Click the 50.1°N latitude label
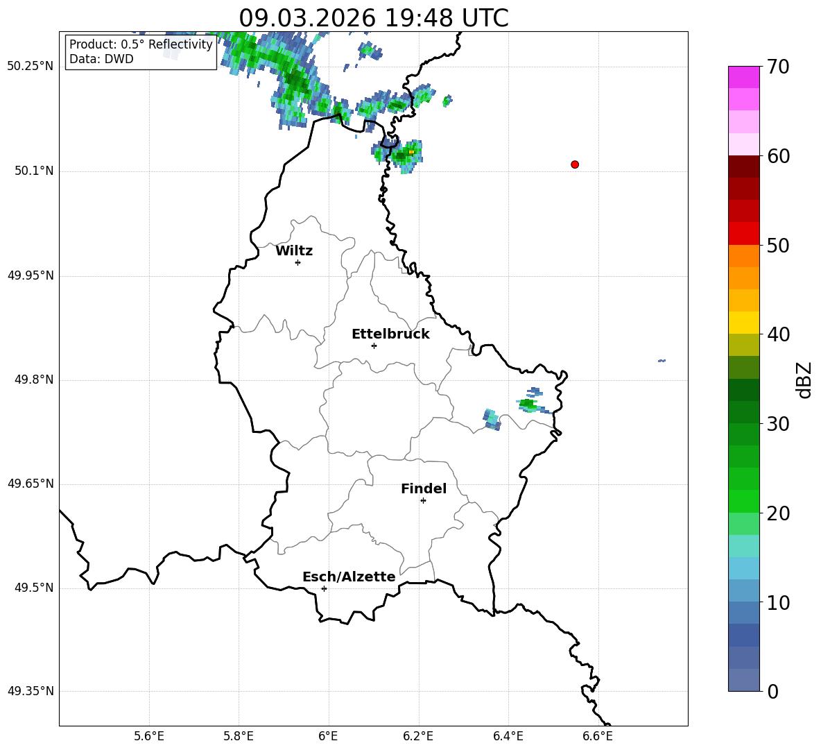Viewport: 821px width, 750px height. click(x=34, y=171)
